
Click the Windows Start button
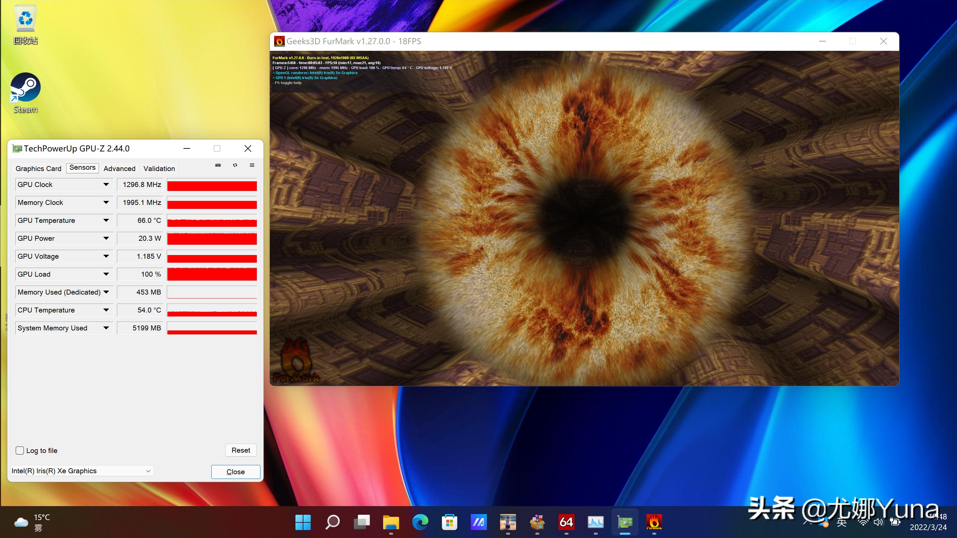point(303,522)
